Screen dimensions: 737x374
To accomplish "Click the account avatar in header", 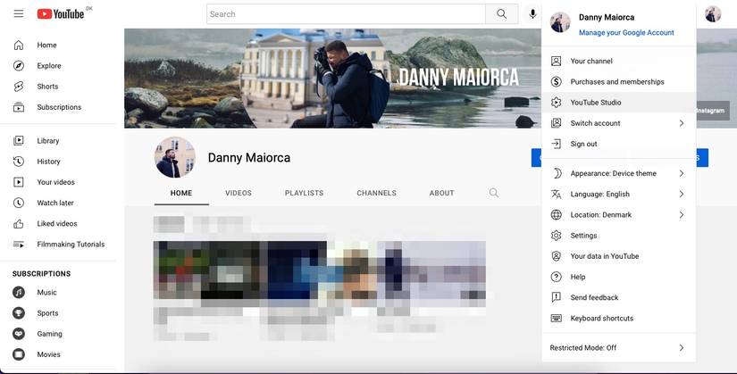I will point(713,14).
